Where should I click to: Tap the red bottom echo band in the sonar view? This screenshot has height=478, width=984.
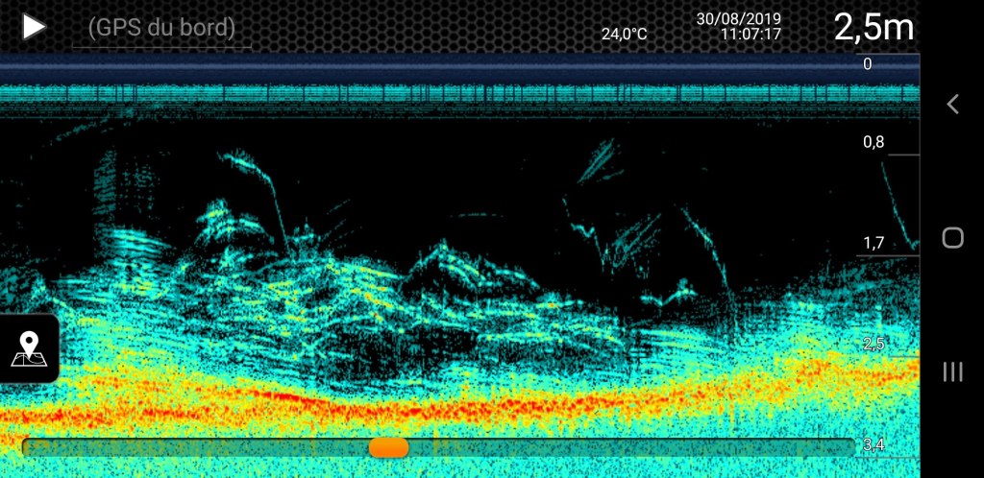tap(288, 395)
